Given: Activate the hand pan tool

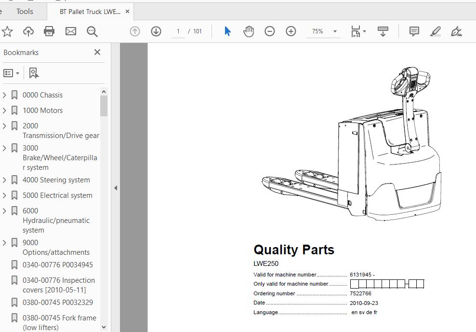Looking at the screenshot, I should coord(249,31).
